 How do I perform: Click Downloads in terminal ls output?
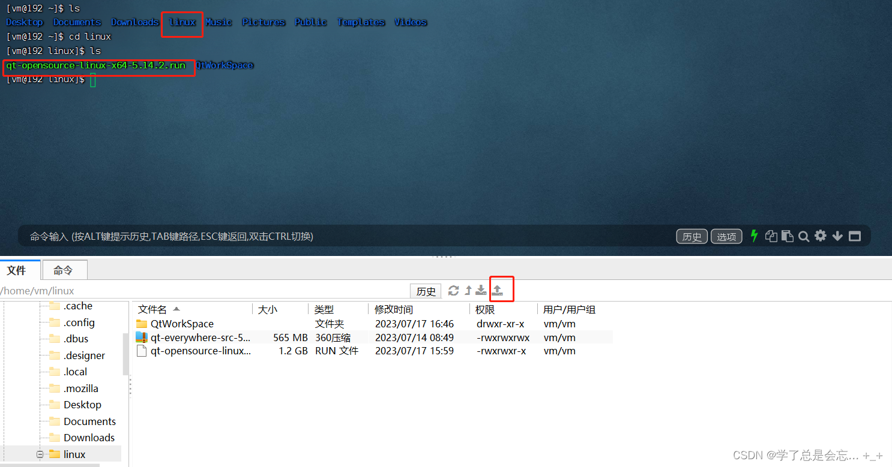[135, 22]
